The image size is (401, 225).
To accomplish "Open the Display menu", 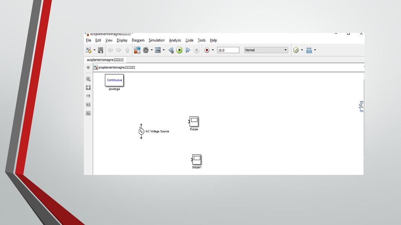I will pos(122,40).
